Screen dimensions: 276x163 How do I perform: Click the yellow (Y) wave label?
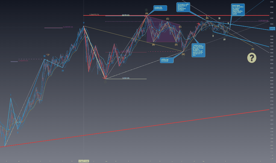point(253,49)
